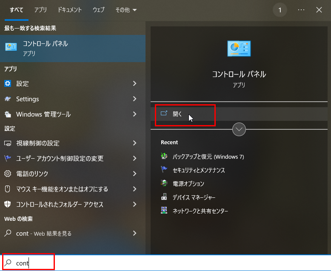The width and height of the screenshot is (331, 271).
Task: Open その他 filter dropdown
Action: point(126,10)
